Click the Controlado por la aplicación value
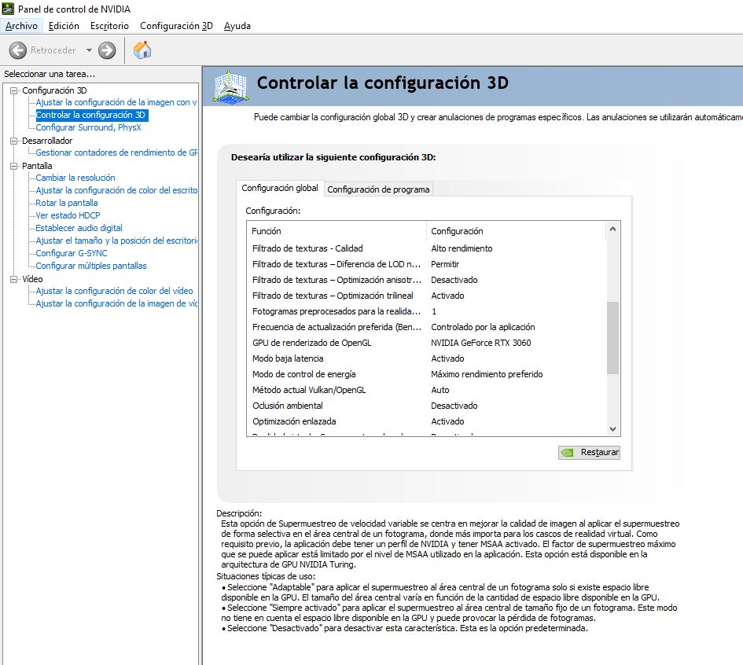743x665 pixels. coord(483,327)
